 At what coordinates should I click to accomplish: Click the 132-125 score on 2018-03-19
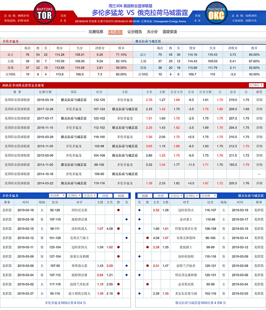point(99,100)
